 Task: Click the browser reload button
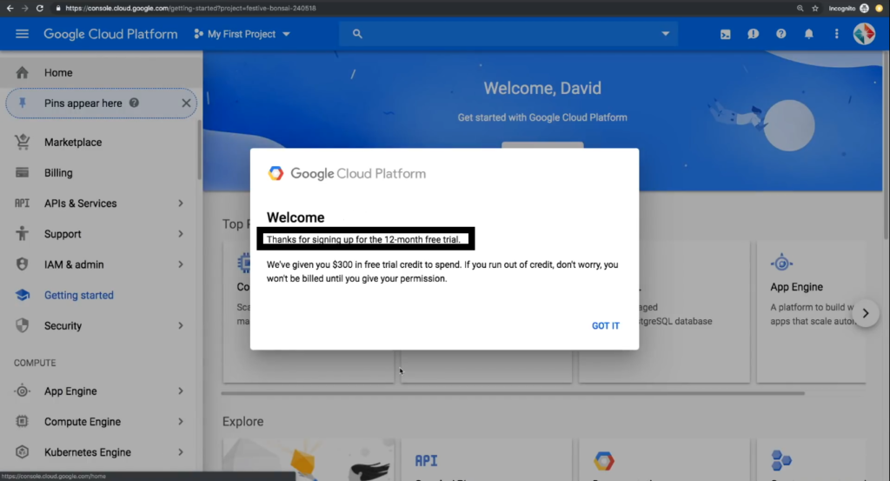point(40,8)
